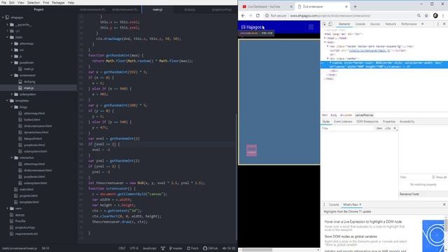The width and height of the screenshot is (448, 252).
Task: Expand the __pycache__ folder
Action: coord(8,24)
